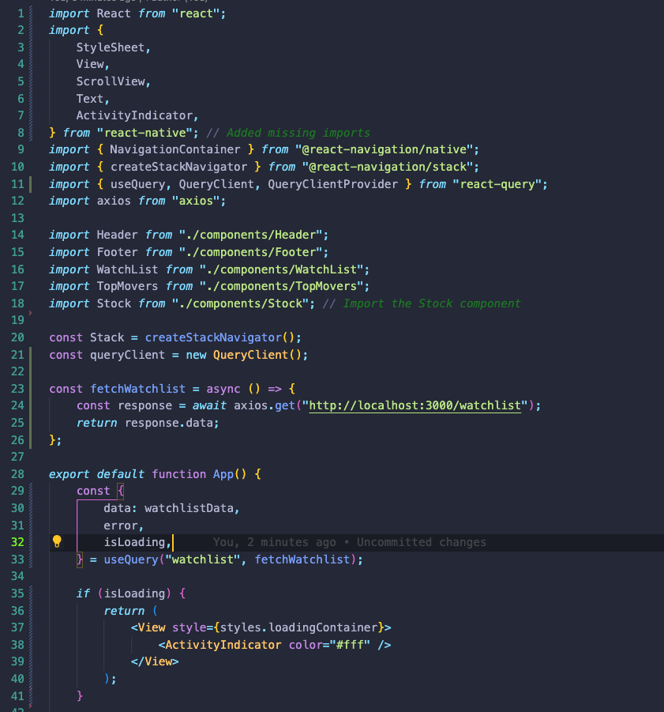Select line number 1 in the gutter
The height and width of the screenshot is (712, 664).
click(21, 13)
